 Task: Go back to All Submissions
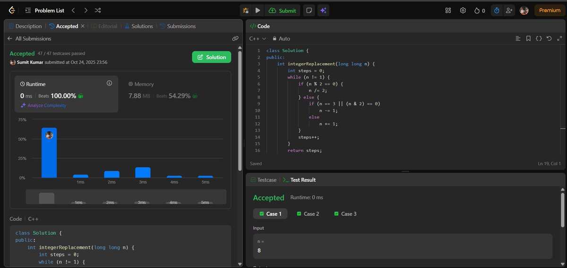(x=29, y=39)
